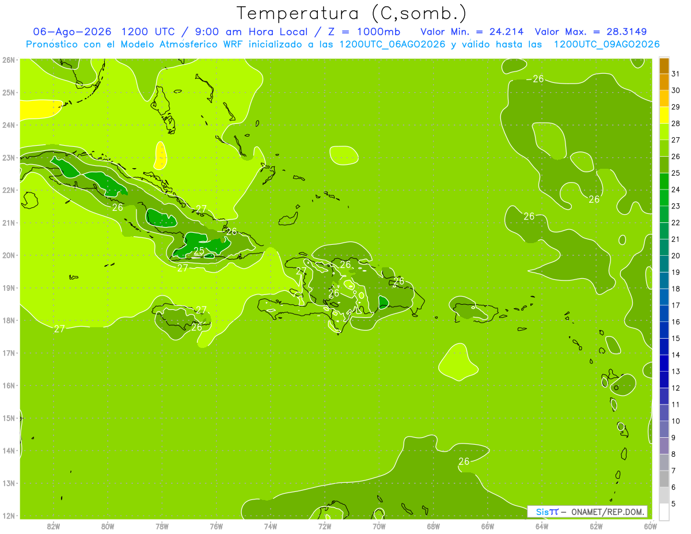The width and height of the screenshot is (691, 534).
Task: Click the '68W' longitude axis label
Action: (433, 526)
